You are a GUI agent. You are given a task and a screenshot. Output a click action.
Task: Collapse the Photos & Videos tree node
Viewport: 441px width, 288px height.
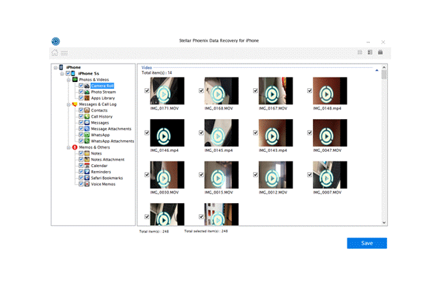68,79
